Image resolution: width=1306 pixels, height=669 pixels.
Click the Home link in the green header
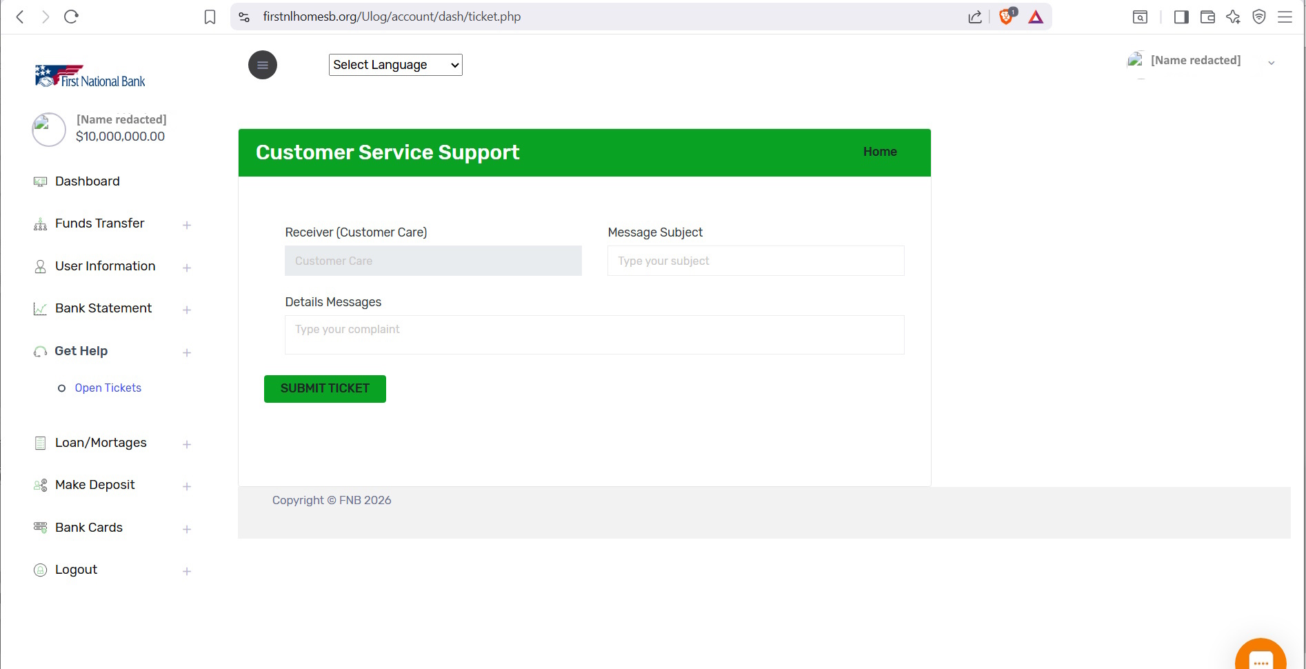tap(880, 152)
